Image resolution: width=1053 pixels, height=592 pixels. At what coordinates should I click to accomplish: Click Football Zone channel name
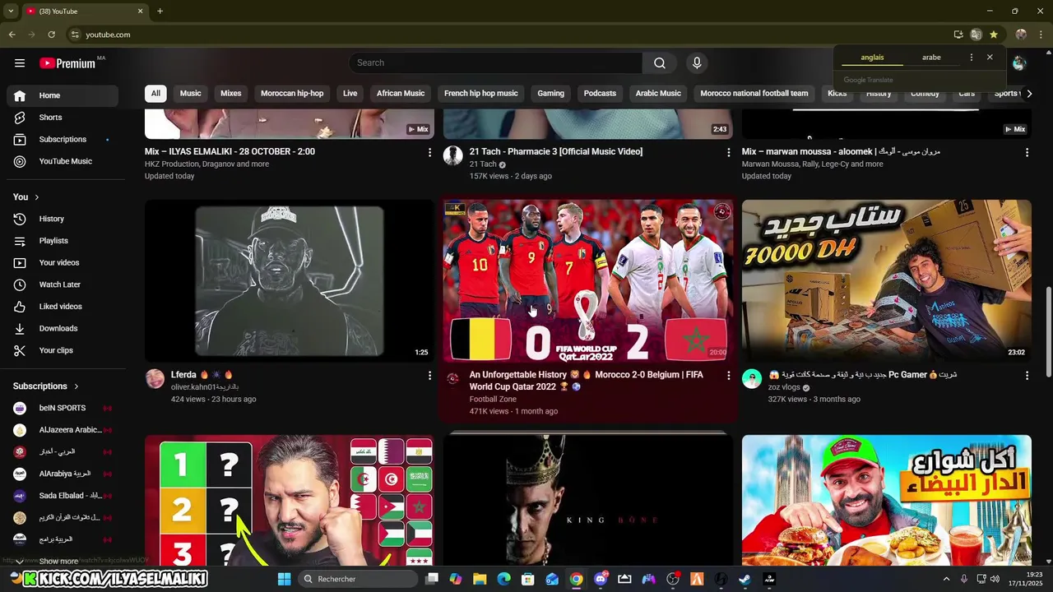pos(493,400)
